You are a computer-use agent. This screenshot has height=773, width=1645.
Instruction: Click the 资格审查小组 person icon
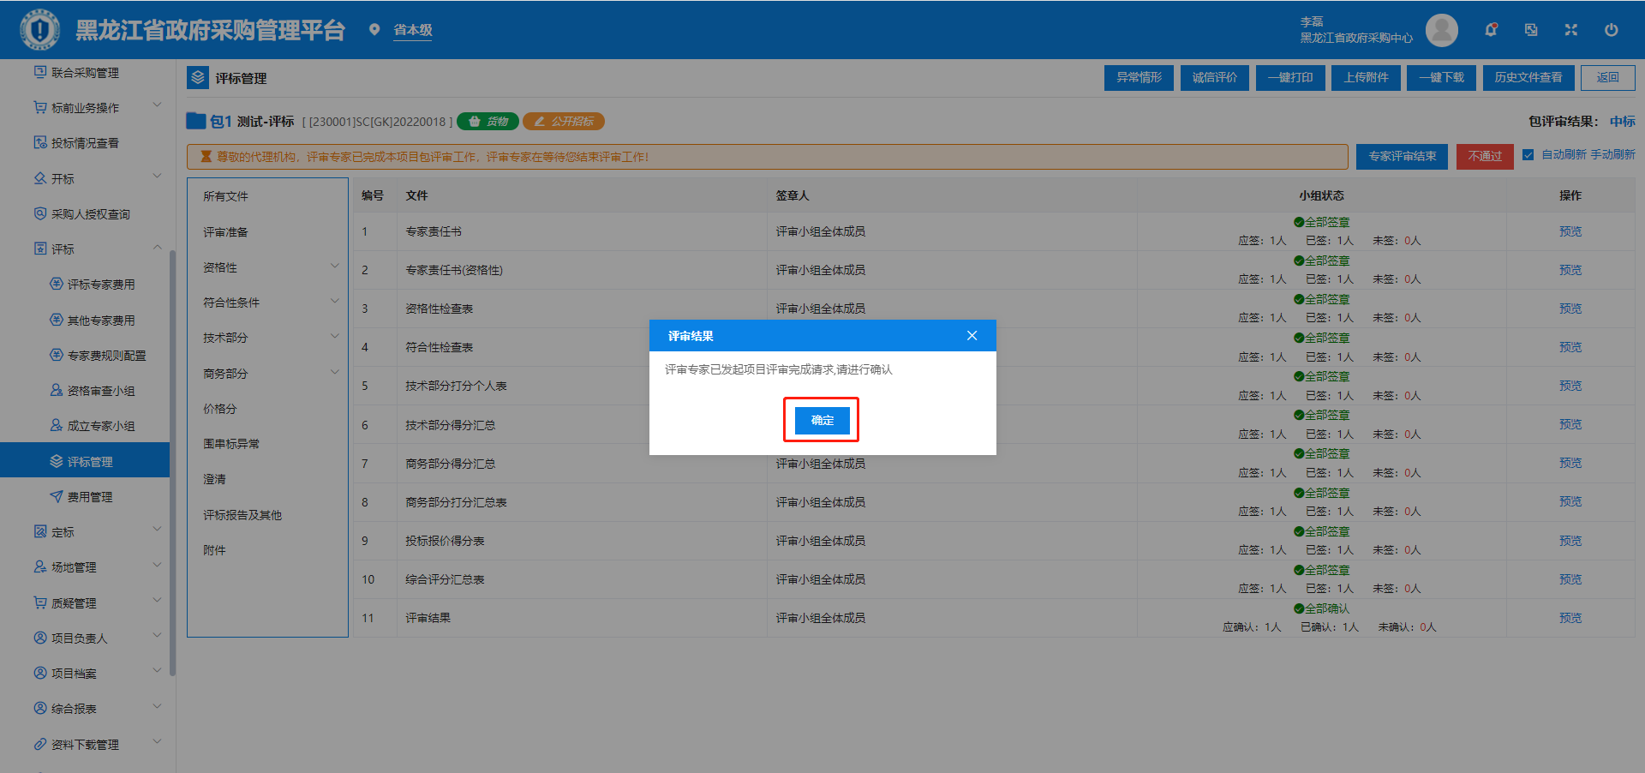click(x=57, y=390)
